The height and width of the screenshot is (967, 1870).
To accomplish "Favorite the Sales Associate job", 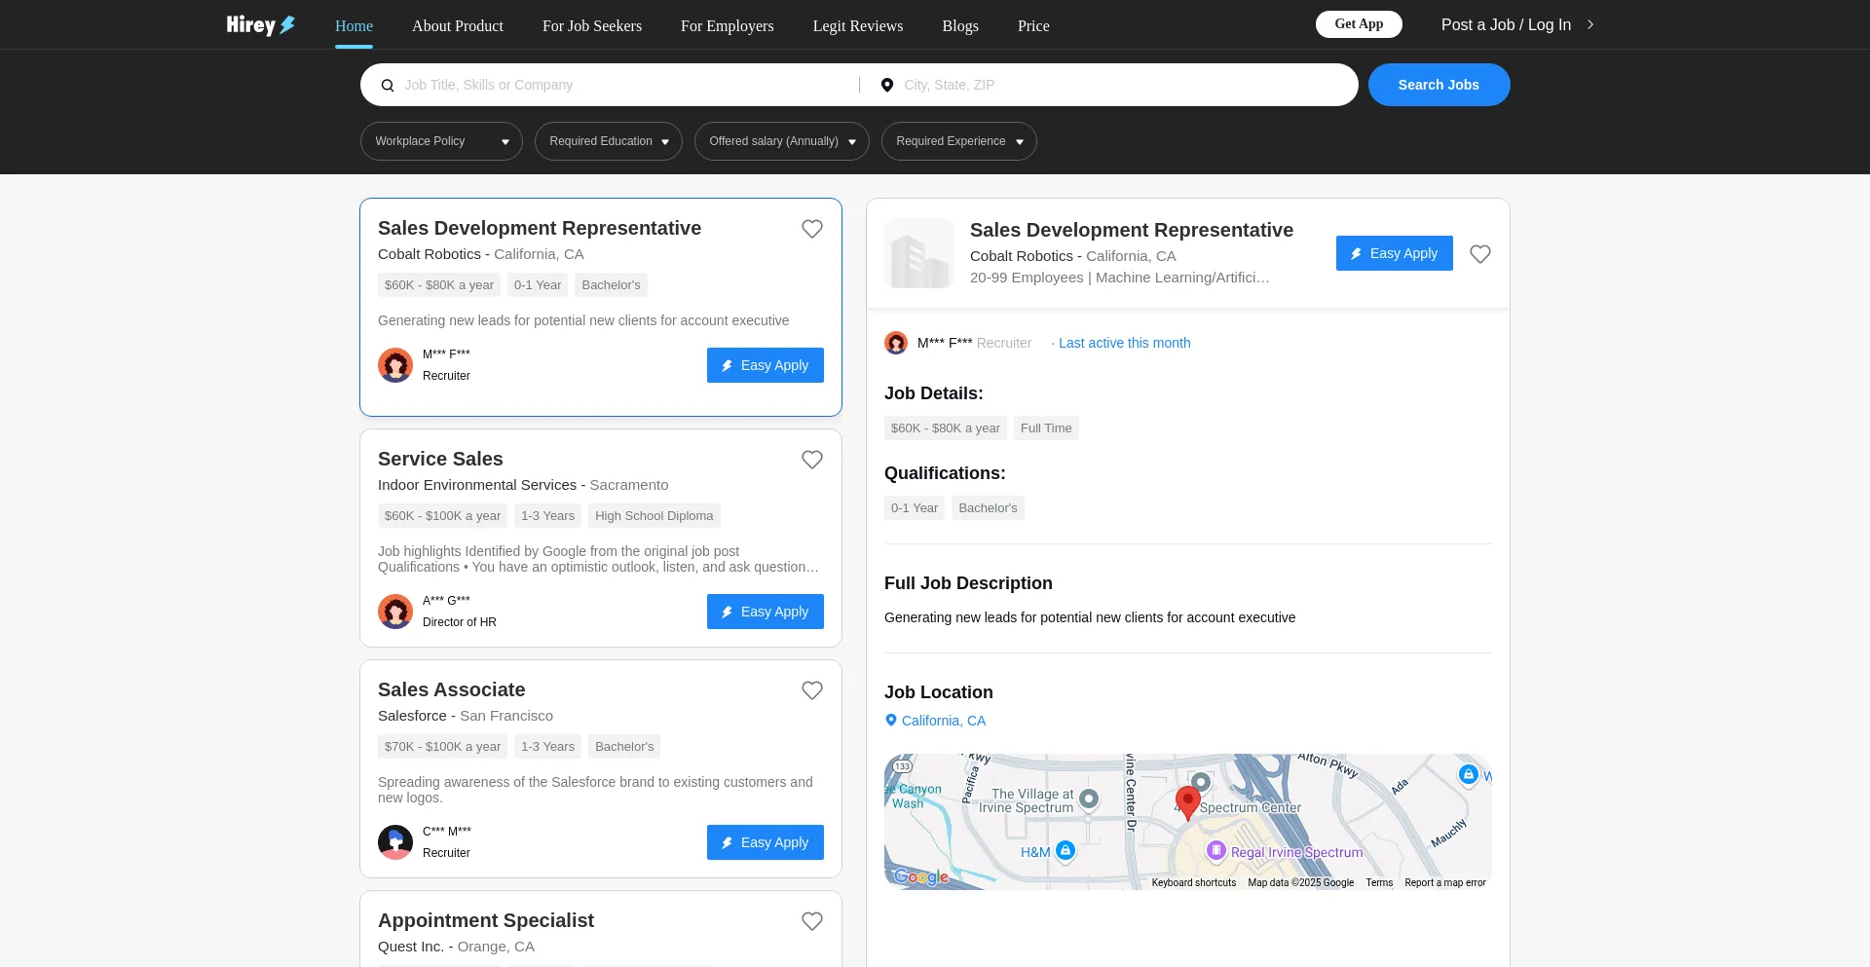I will tap(812, 690).
